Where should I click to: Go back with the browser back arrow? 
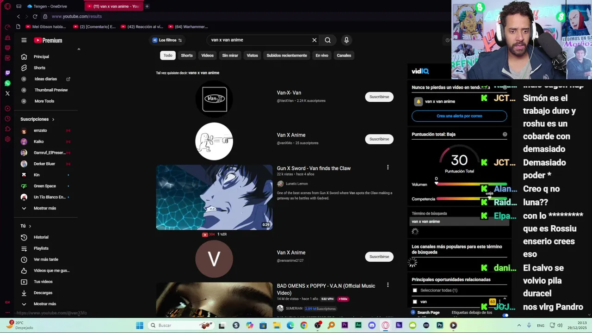(x=18, y=16)
